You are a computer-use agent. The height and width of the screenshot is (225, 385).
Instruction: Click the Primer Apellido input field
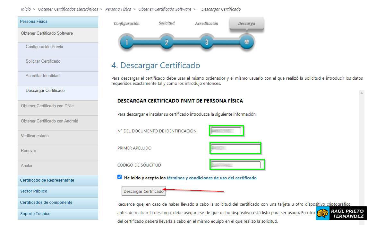tap(235, 148)
